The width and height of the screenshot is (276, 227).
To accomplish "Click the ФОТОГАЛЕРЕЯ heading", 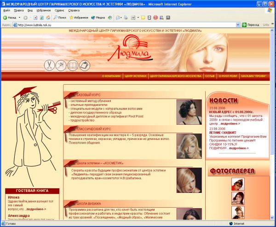I will [232, 171].
